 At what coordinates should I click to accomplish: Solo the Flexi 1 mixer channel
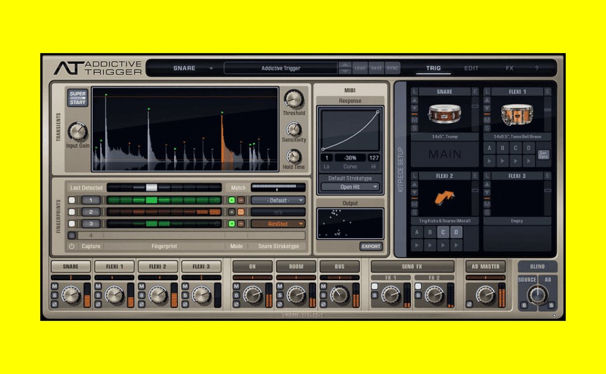click(x=98, y=295)
